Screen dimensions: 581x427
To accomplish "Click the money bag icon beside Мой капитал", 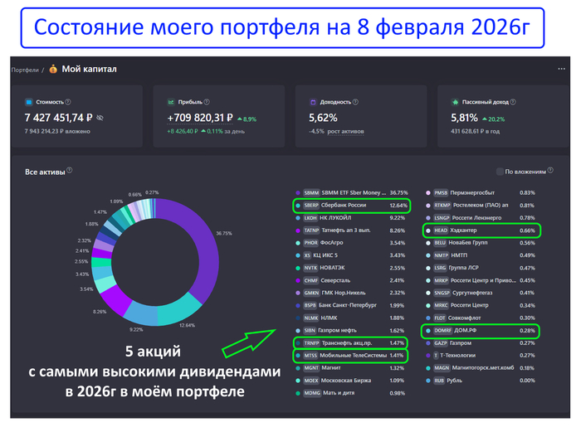I will click(x=51, y=69).
